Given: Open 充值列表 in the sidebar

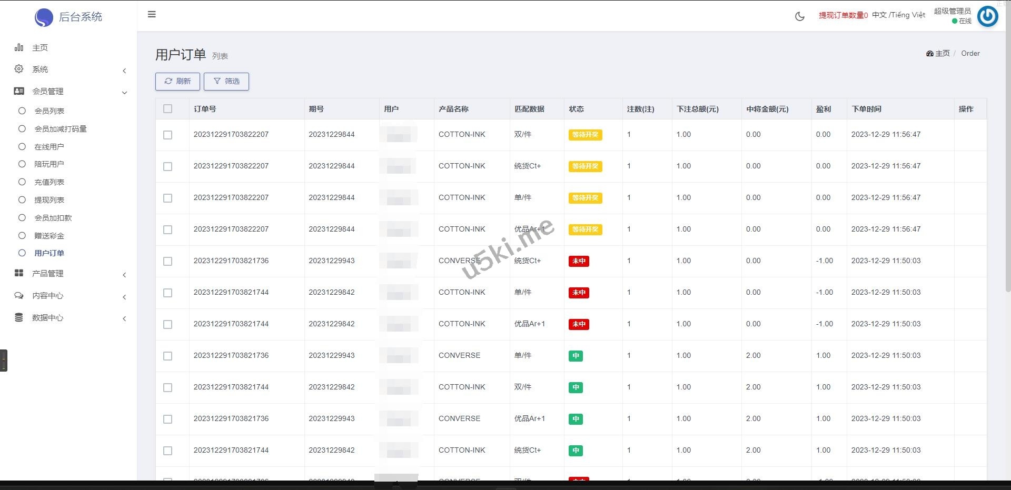Looking at the screenshot, I should pyautogui.click(x=49, y=182).
